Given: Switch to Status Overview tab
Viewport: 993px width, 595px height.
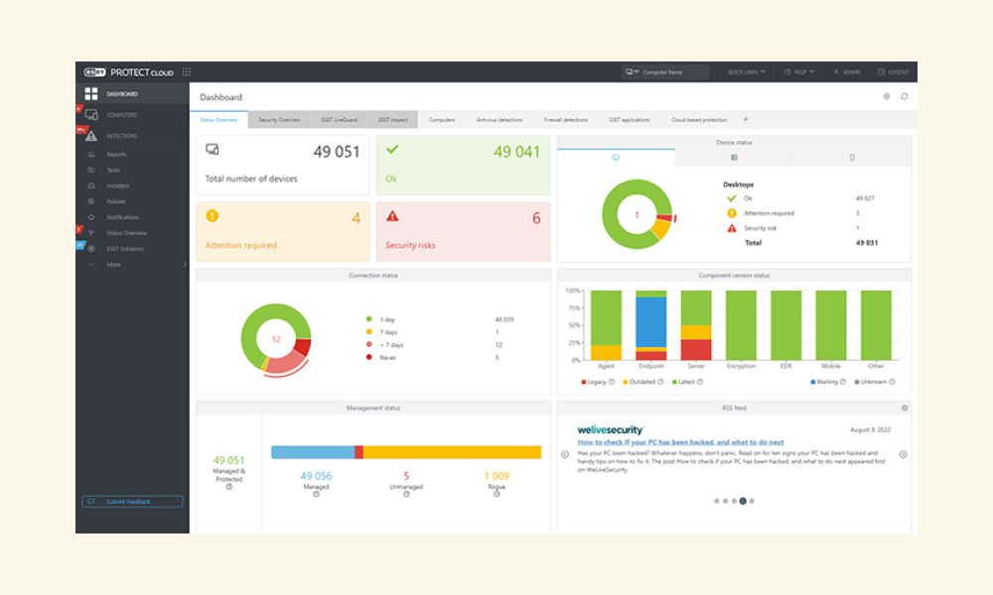Looking at the screenshot, I should tap(219, 120).
